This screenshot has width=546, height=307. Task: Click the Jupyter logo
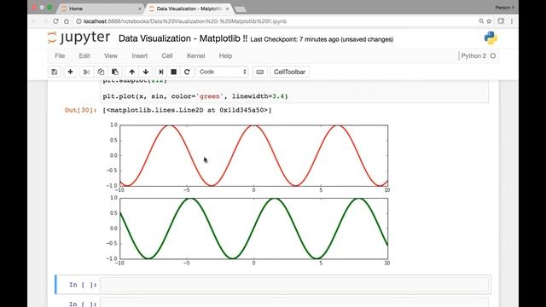[79, 38]
